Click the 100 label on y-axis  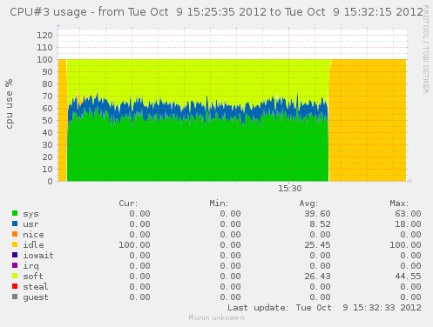44,60
